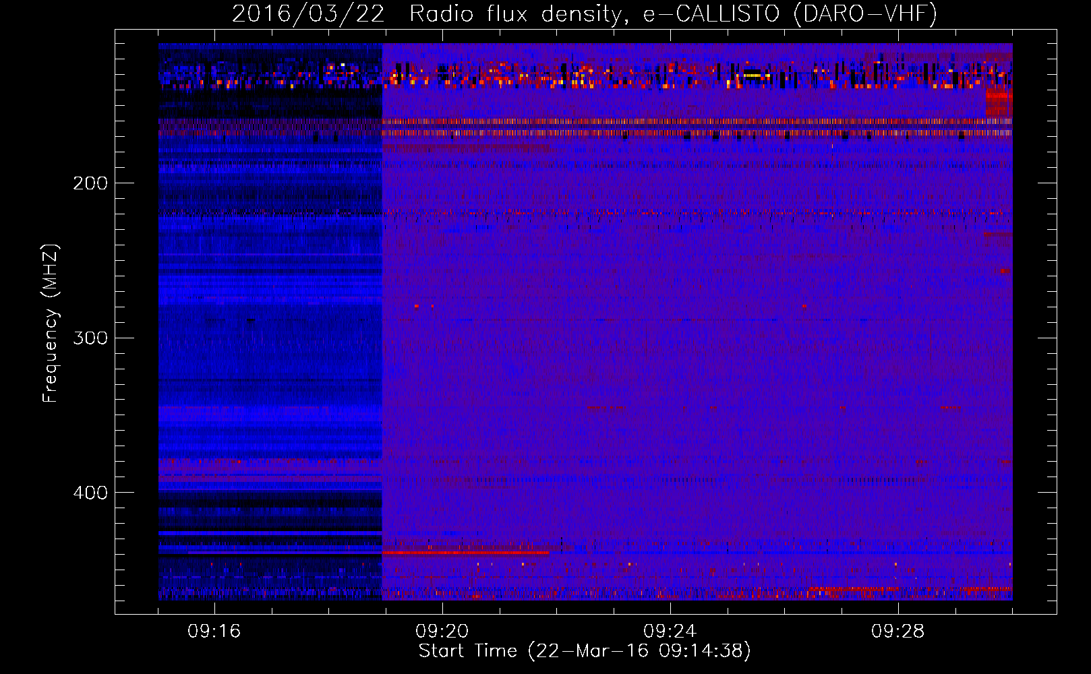
Task: Click the long red horizontal emission streak near 440 MHz
Action: click(x=466, y=553)
